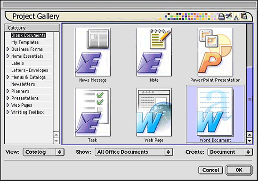Screen dimensions: 258x181
Task: Open the Create Document dropdown
Action: point(230,152)
